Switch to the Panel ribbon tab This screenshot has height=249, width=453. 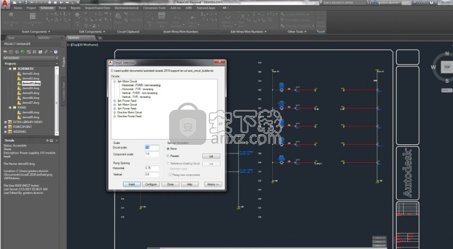coord(62,8)
